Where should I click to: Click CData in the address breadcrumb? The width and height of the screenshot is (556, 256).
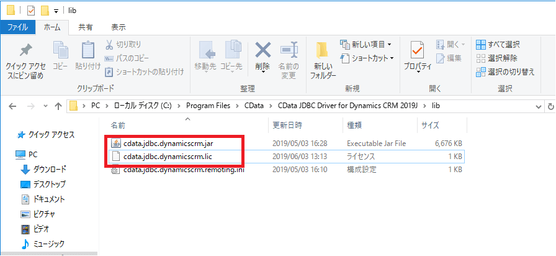(x=254, y=106)
